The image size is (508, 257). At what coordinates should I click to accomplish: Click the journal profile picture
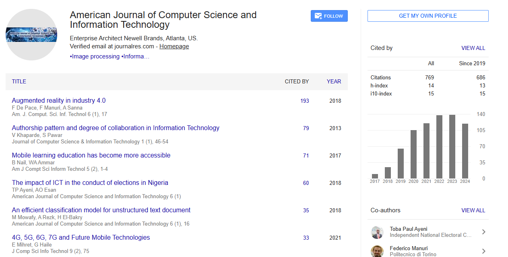(x=31, y=35)
